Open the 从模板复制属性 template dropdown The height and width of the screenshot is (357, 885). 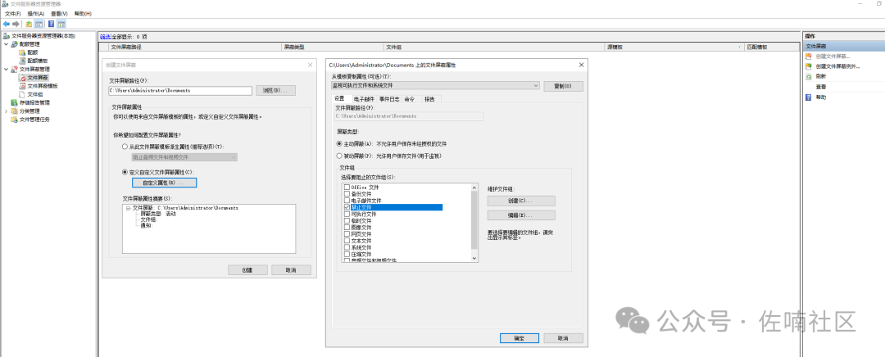435,86
